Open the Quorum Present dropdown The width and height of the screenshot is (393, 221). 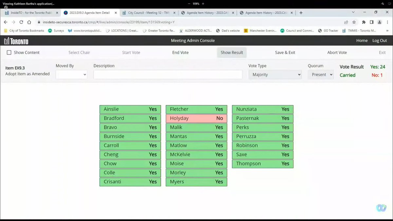click(x=321, y=75)
